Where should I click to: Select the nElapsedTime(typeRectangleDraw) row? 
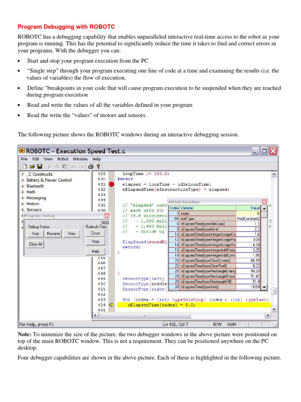214,271
